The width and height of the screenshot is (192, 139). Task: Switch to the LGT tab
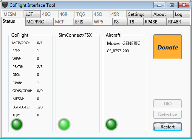click(32, 14)
